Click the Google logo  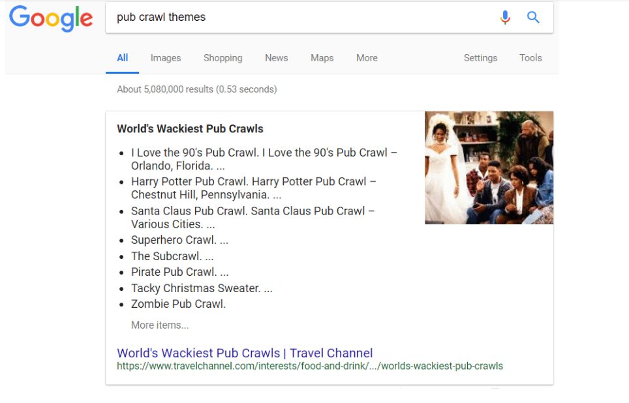[51, 18]
